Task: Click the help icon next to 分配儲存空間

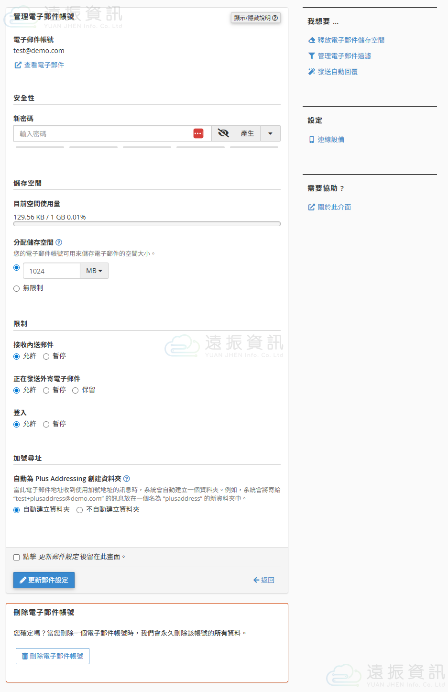Action: 59,242
